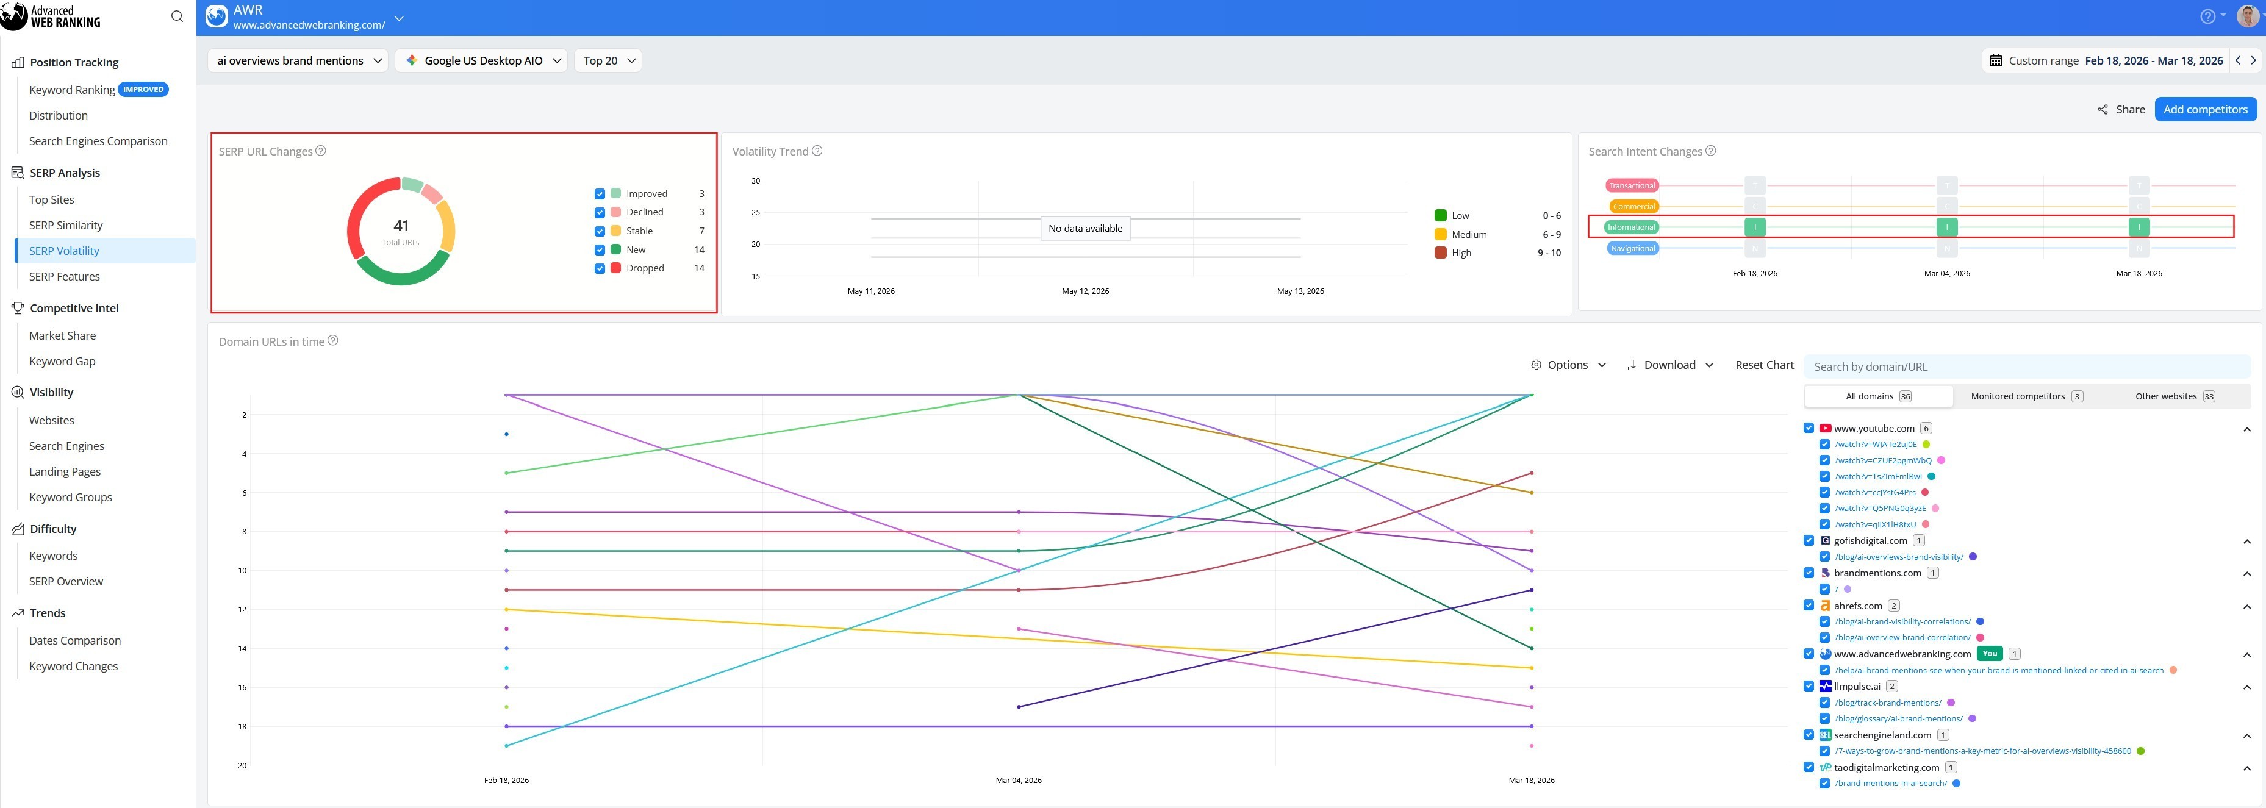This screenshot has width=2266, height=808.
Task: Open the Google US Desktop AIO dropdown
Action: pos(481,60)
